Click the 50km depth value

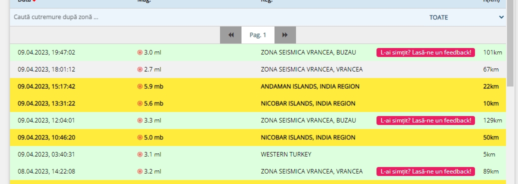point(491,137)
